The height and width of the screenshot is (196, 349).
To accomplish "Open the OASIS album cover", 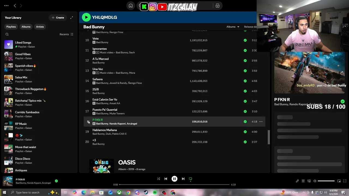I will (x=101, y=166).
